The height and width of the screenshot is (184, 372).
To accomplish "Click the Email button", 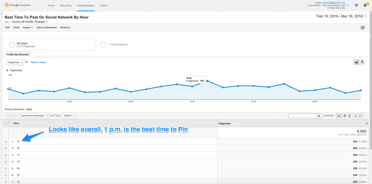I will (16, 28).
